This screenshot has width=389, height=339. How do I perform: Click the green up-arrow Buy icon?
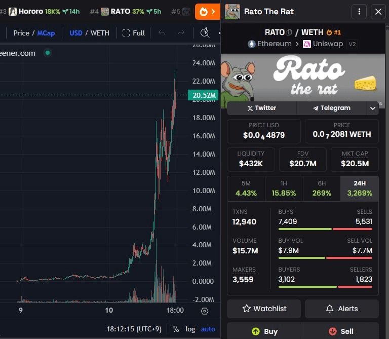pyautogui.click(x=255, y=331)
